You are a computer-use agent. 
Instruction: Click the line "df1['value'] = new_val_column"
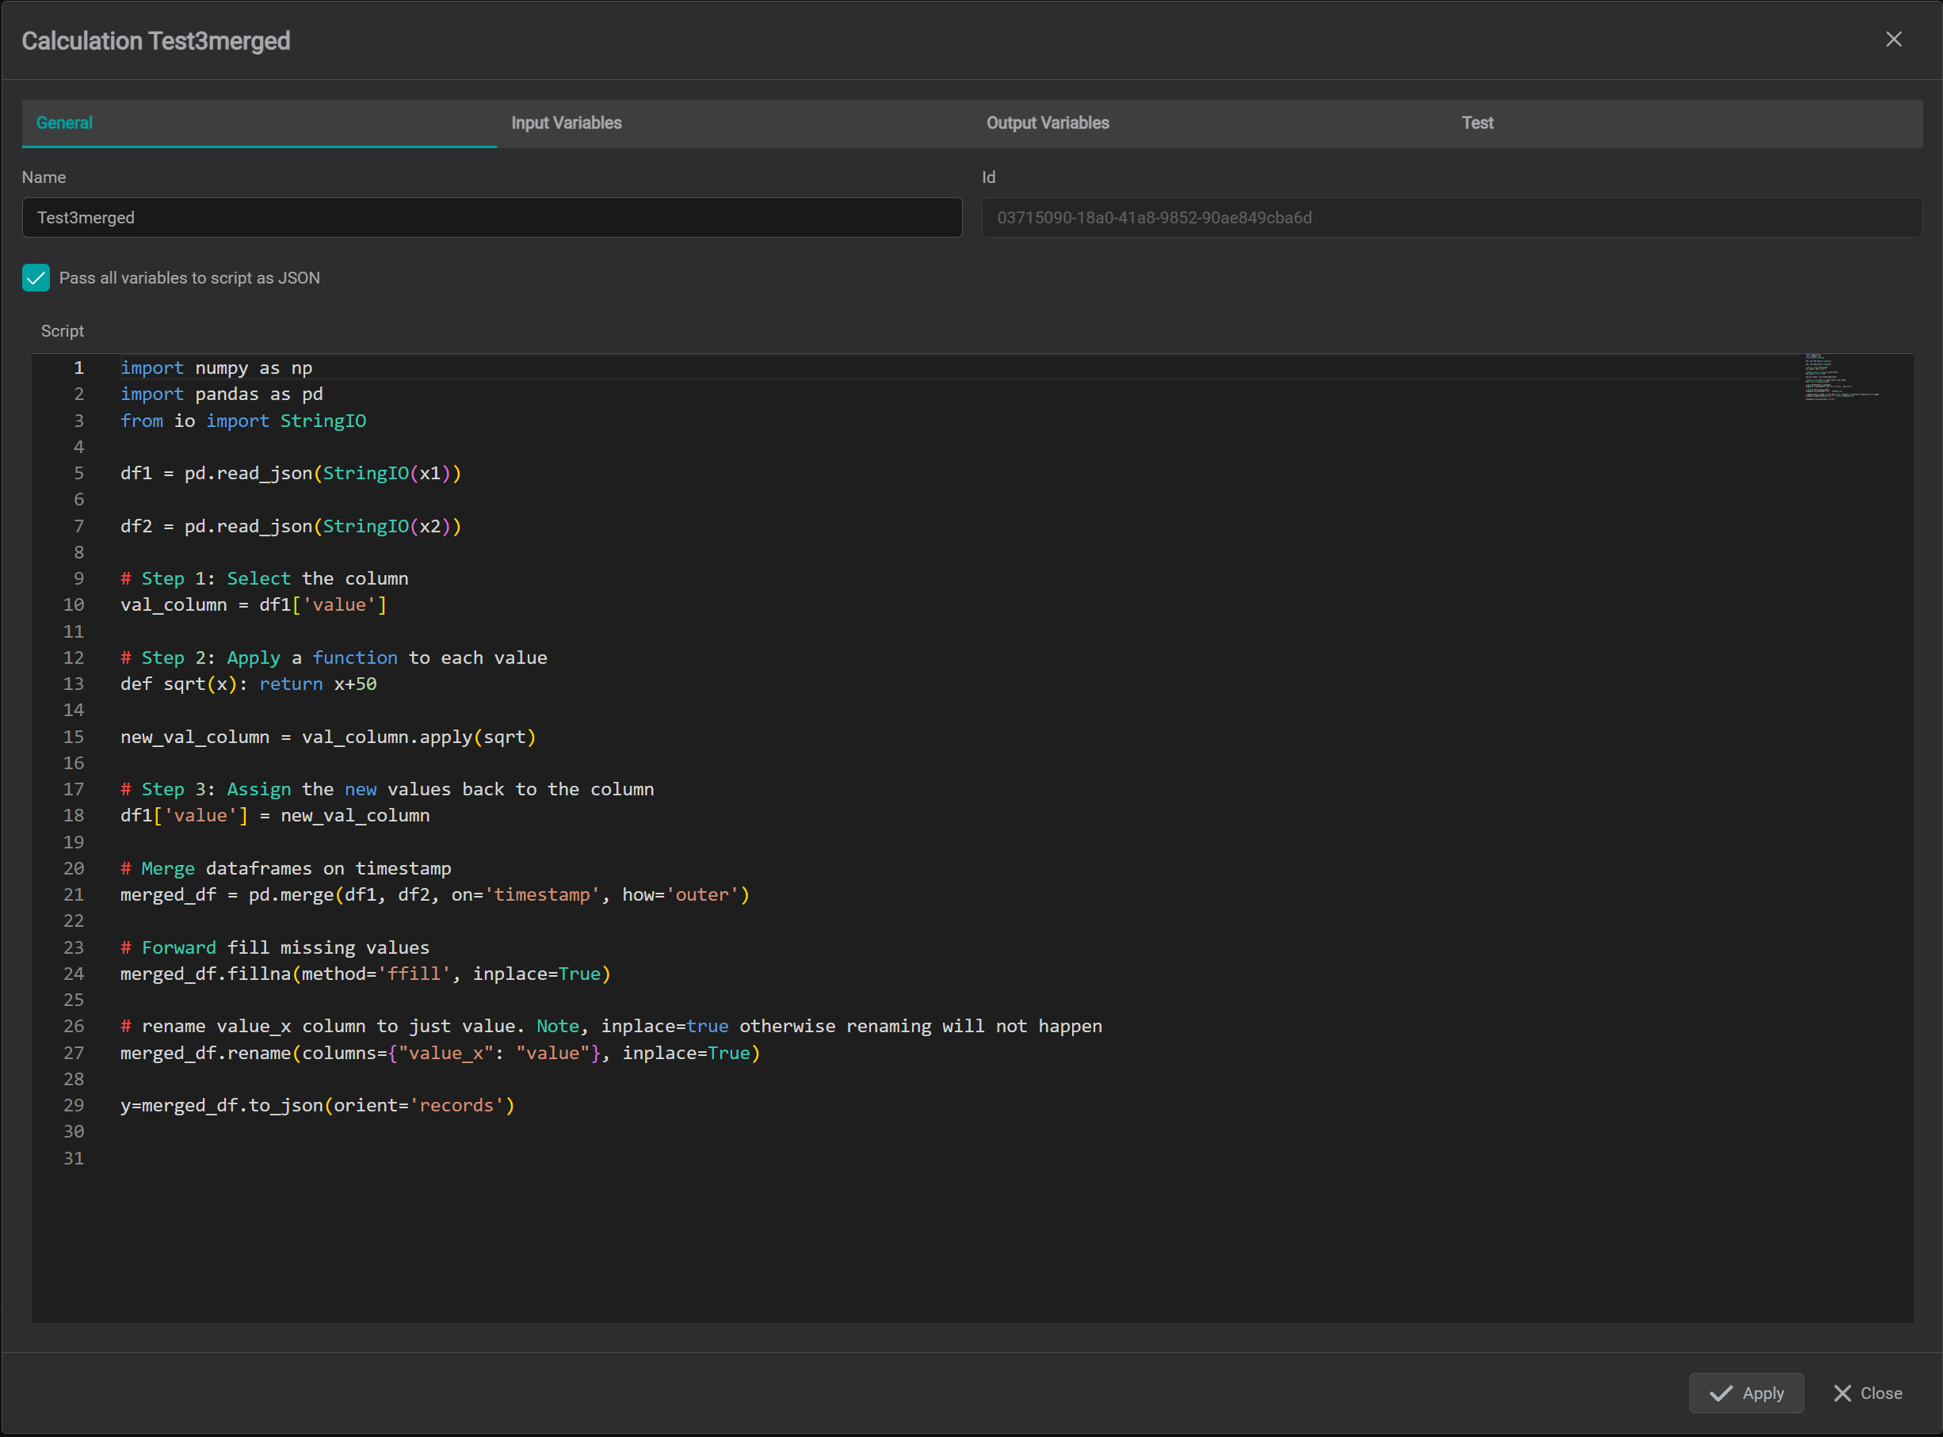tap(275, 815)
